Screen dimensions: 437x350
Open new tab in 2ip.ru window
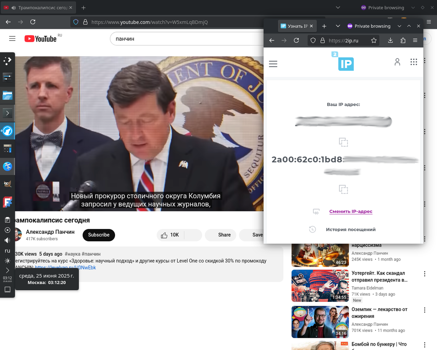point(324,26)
